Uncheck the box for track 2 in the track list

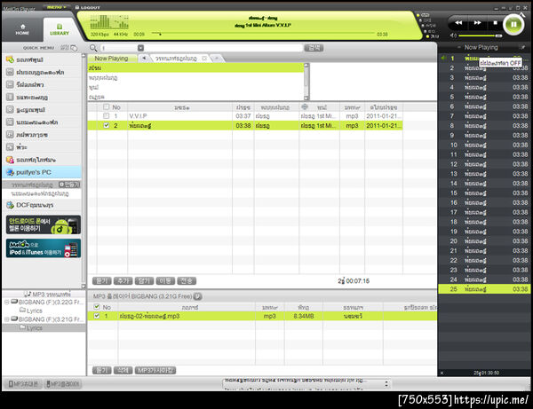[x=106, y=125]
